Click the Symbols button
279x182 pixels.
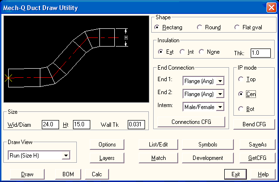207,145
